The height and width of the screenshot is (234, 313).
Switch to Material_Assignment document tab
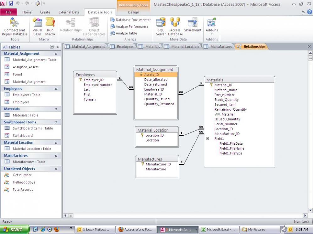point(85,47)
